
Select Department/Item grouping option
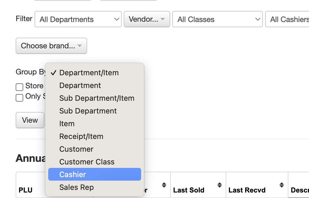[x=89, y=73]
